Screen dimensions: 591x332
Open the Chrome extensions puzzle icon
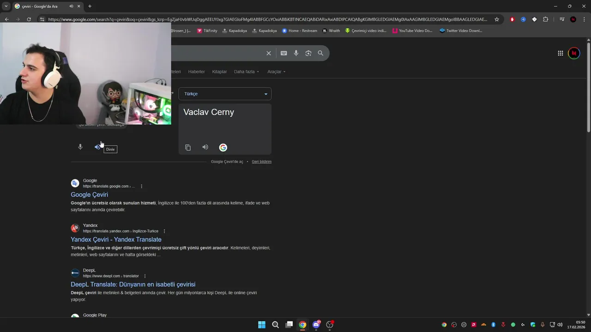(546, 19)
